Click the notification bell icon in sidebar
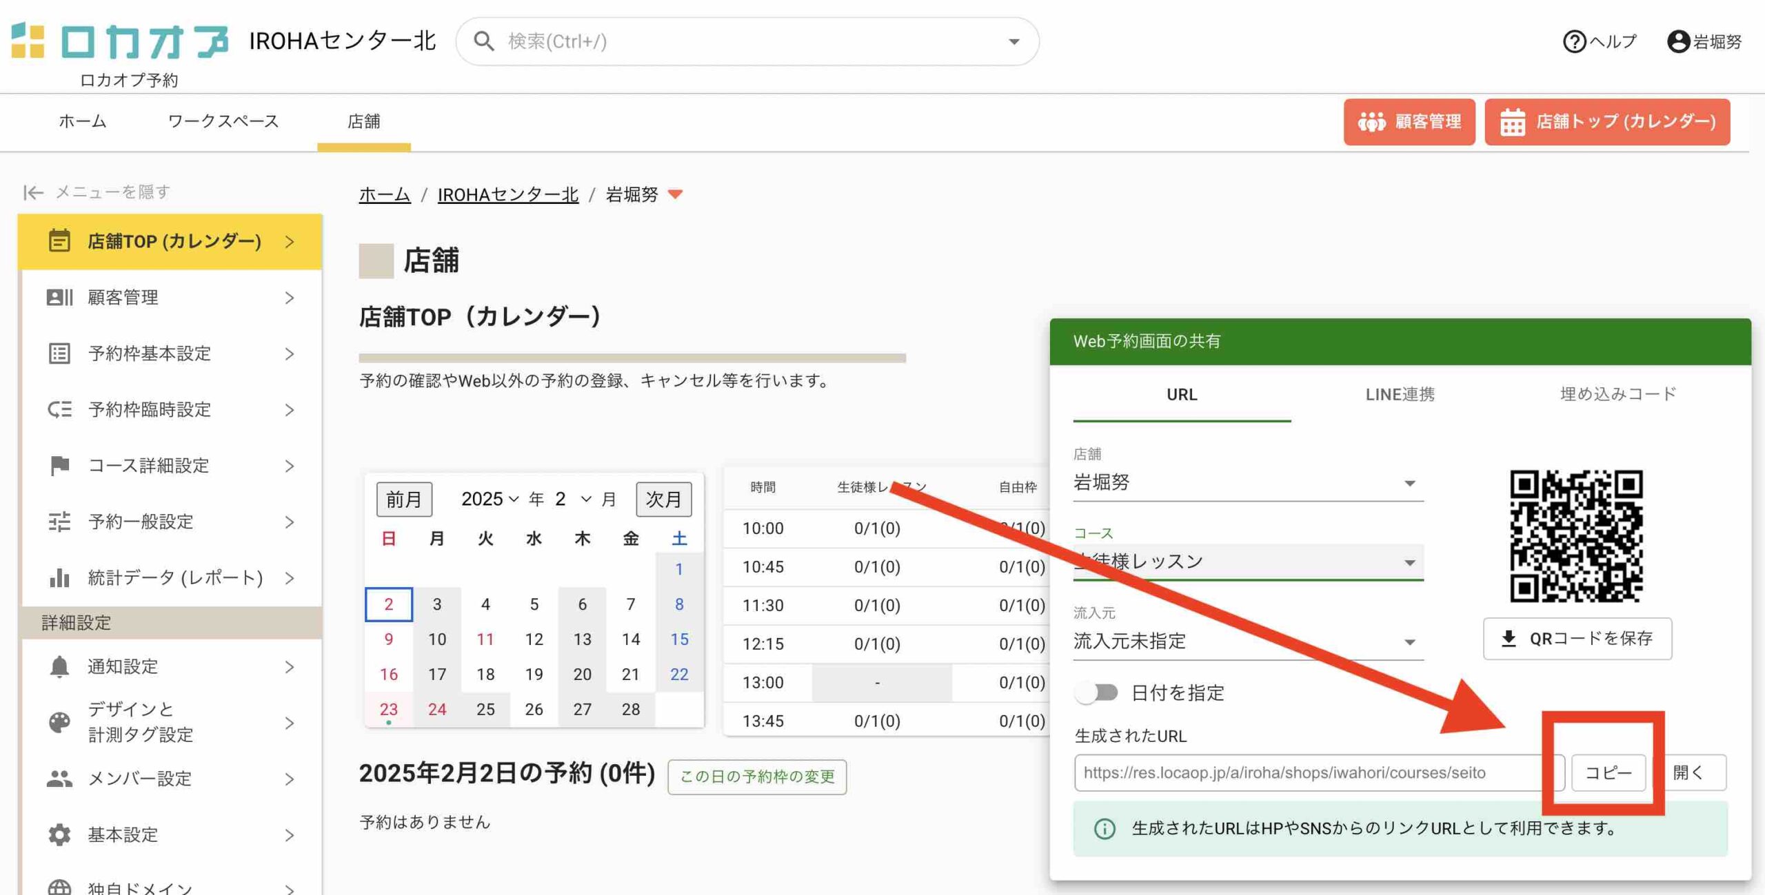 click(59, 666)
